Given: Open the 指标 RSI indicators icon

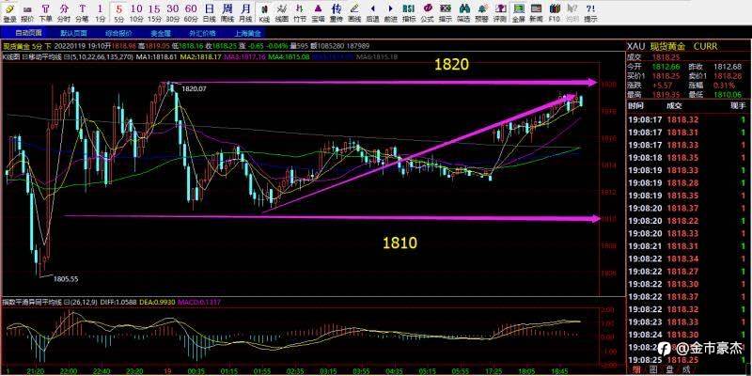Looking at the screenshot, I should click(409, 13).
